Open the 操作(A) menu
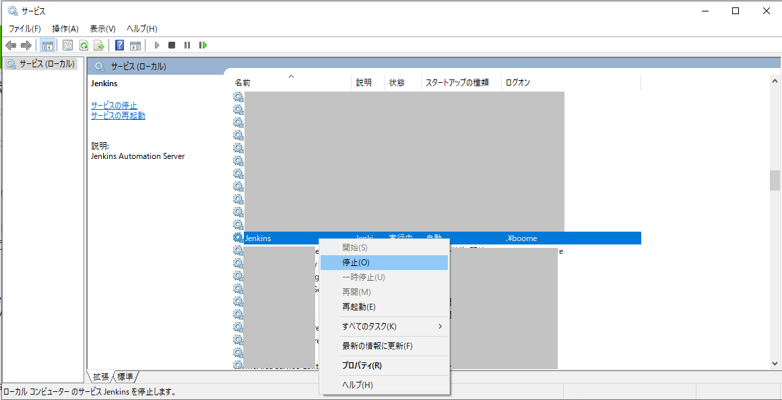Viewport: 782px width, 400px height. coord(65,29)
